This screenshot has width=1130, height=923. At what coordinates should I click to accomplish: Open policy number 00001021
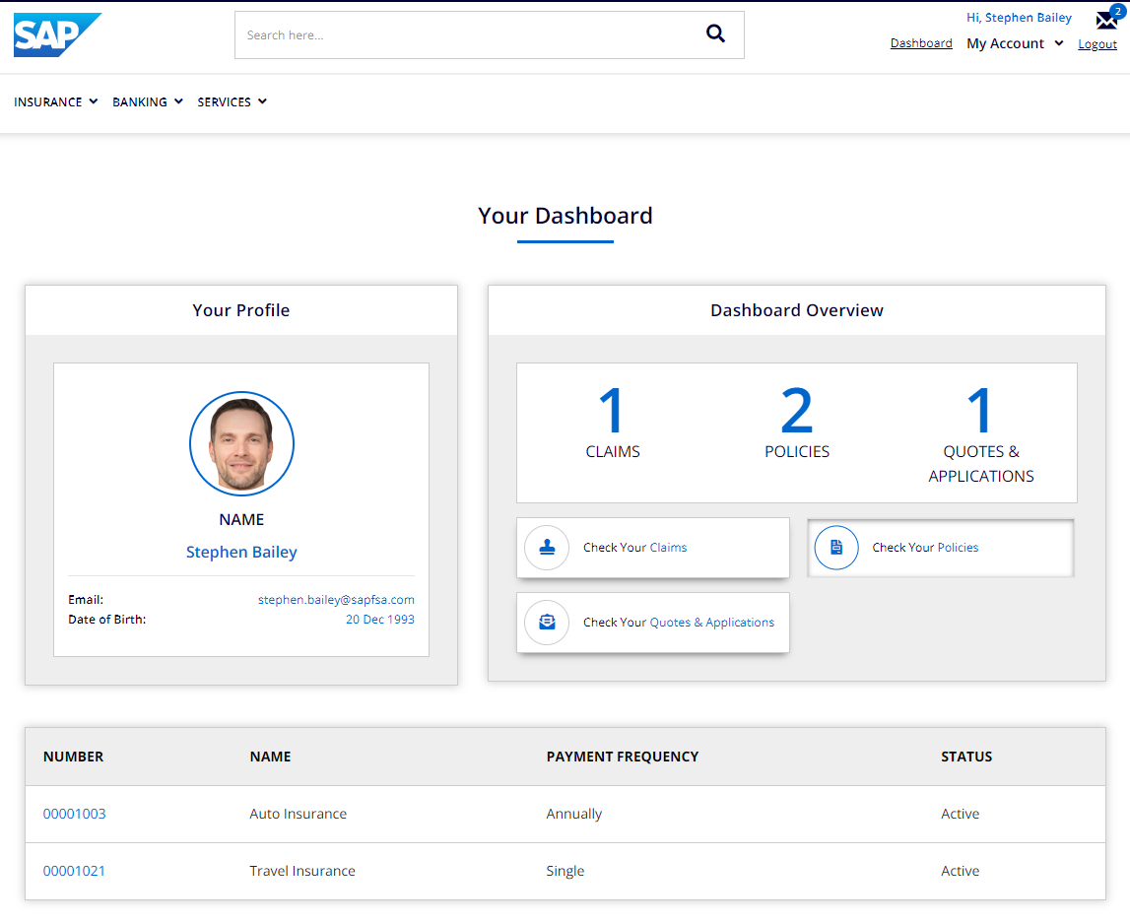click(x=75, y=871)
